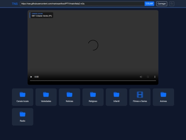The width and height of the screenshot is (186, 140).
Task: Click the CANAIS LOCAIS overlay caption
Action: click(x=37, y=13)
